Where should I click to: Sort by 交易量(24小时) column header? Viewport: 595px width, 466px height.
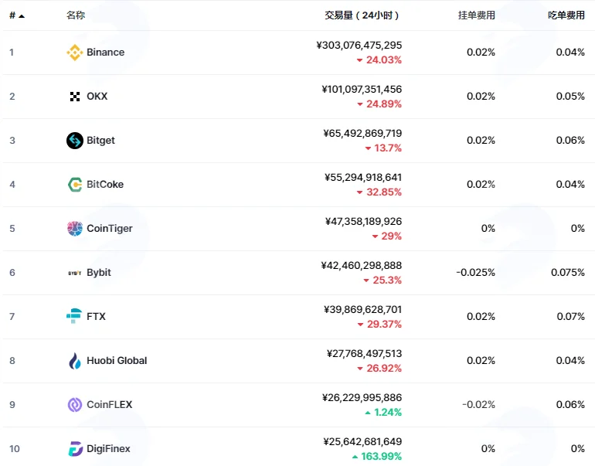point(362,15)
